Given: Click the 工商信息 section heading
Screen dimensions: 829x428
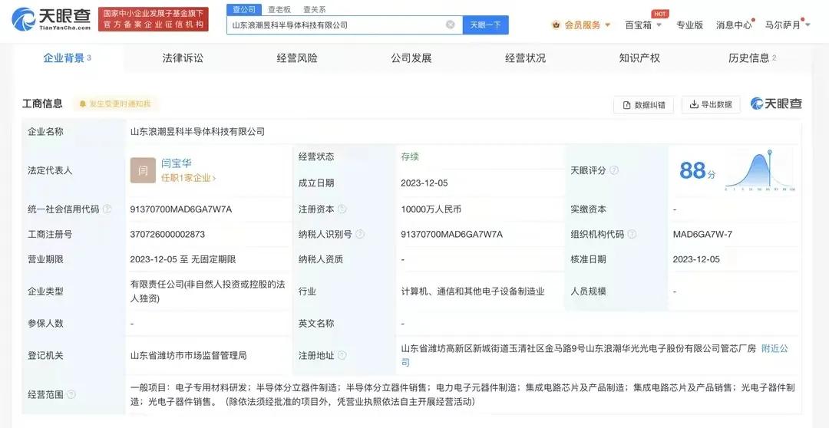Looking at the screenshot, I should pos(42,104).
